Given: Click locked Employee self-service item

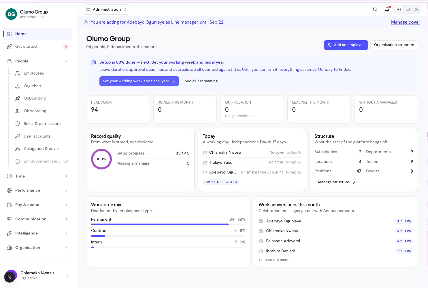Looking at the screenshot, I should click(42, 161).
